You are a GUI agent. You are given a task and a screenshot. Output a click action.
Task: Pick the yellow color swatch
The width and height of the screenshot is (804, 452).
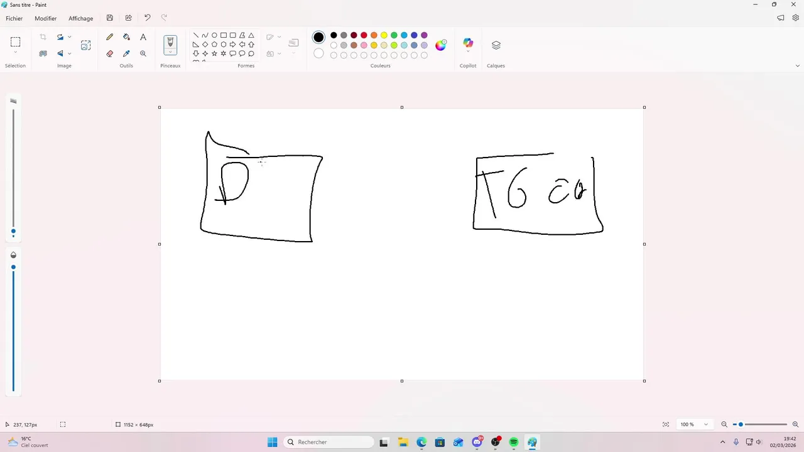point(384,35)
